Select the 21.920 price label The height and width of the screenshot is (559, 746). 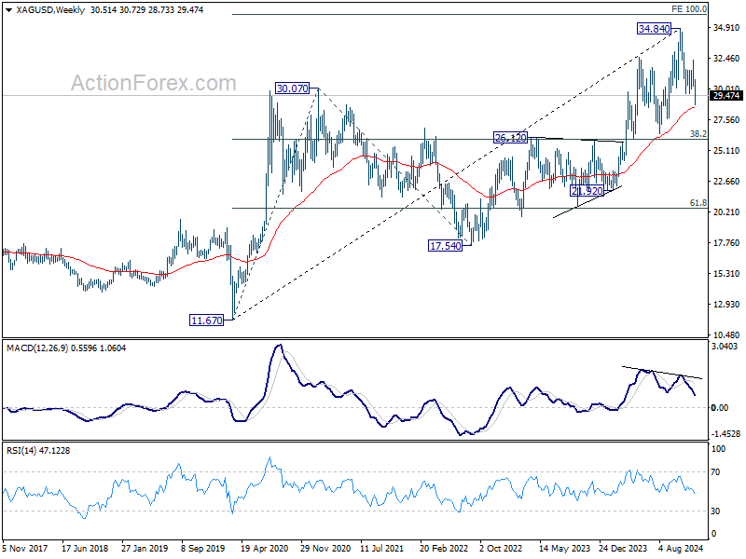click(x=587, y=191)
